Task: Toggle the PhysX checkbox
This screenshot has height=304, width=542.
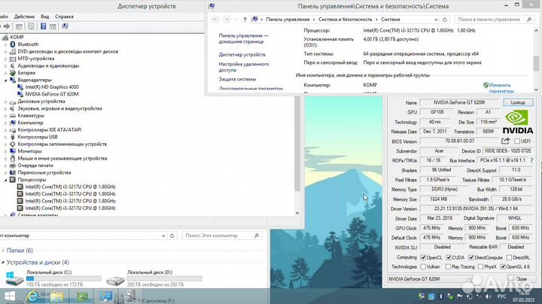Action: pyautogui.click(x=480, y=266)
